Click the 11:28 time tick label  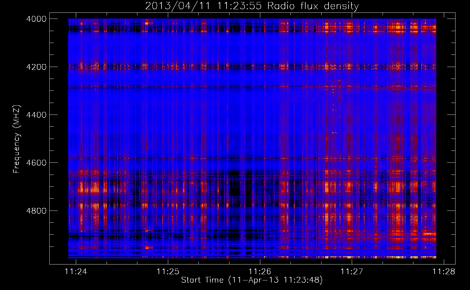(444, 271)
